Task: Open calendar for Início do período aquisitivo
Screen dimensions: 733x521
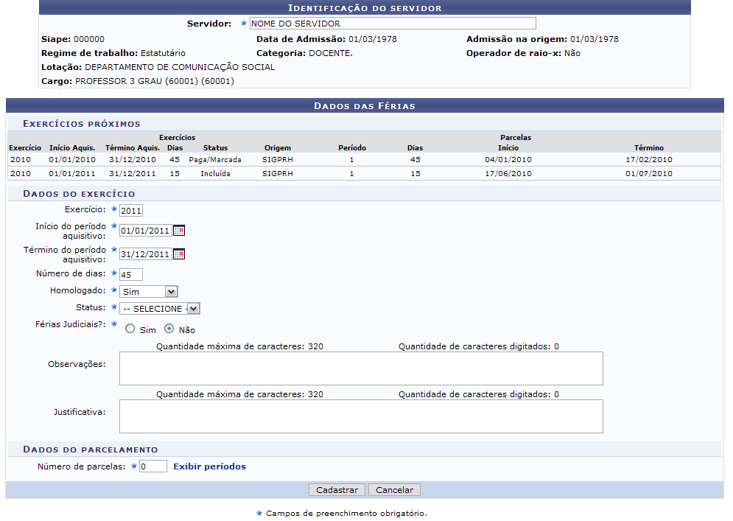Action: click(x=179, y=231)
